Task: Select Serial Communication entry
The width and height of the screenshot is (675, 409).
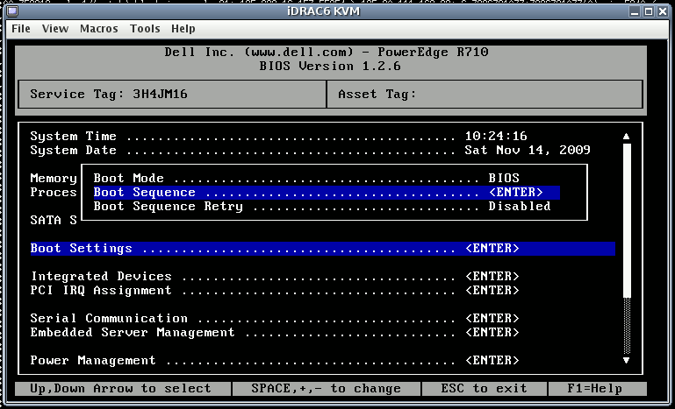Action: (275, 318)
